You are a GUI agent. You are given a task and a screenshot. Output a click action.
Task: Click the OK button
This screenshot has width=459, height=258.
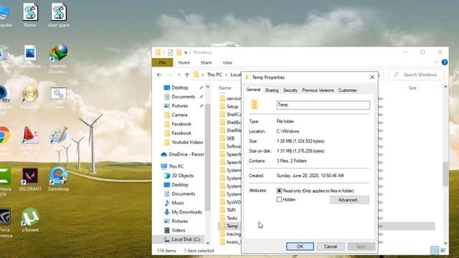click(x=300, y=247)
